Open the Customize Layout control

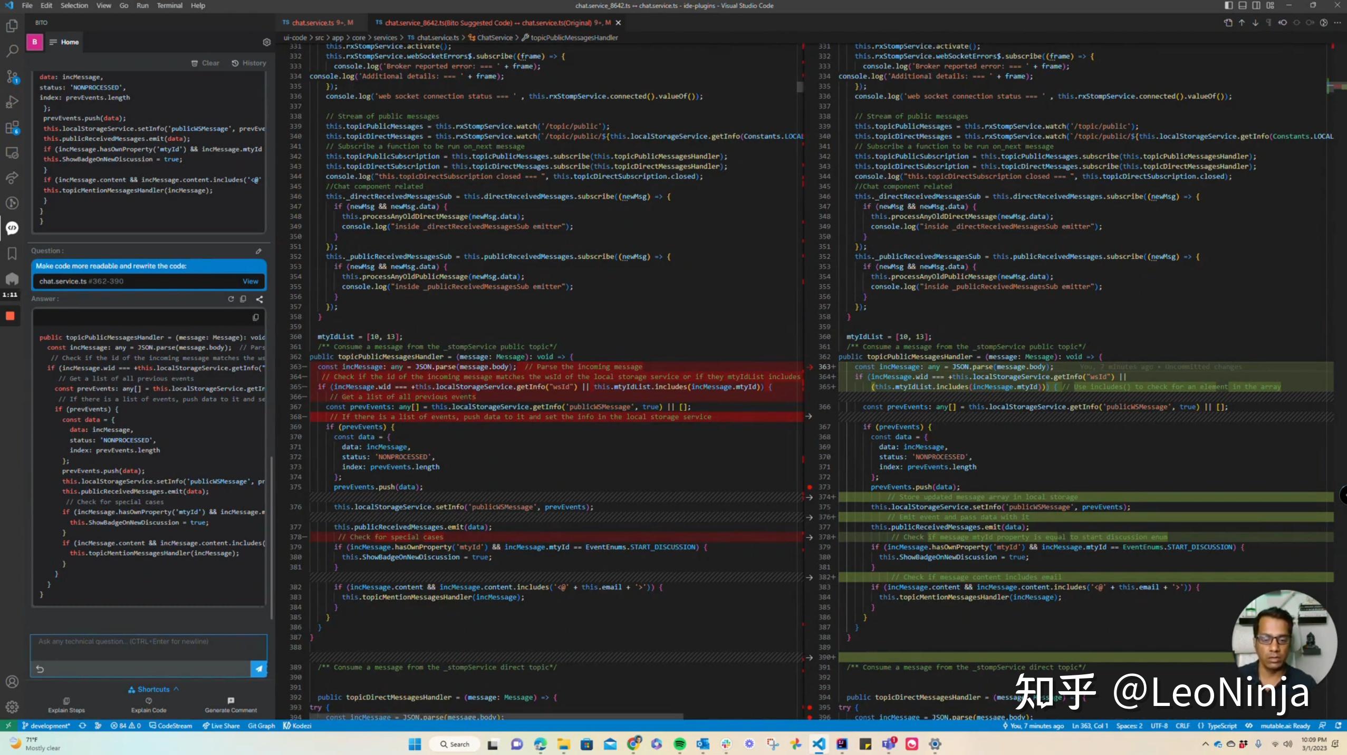[x=1270, y=5]
